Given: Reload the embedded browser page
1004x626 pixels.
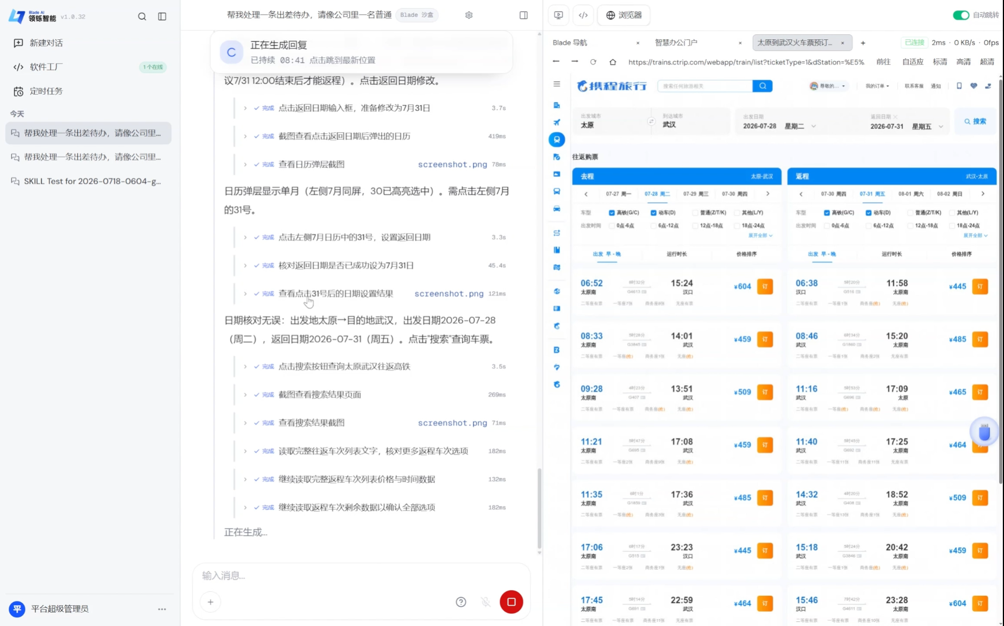Looking at the screenshot, I should pos(593,61).
